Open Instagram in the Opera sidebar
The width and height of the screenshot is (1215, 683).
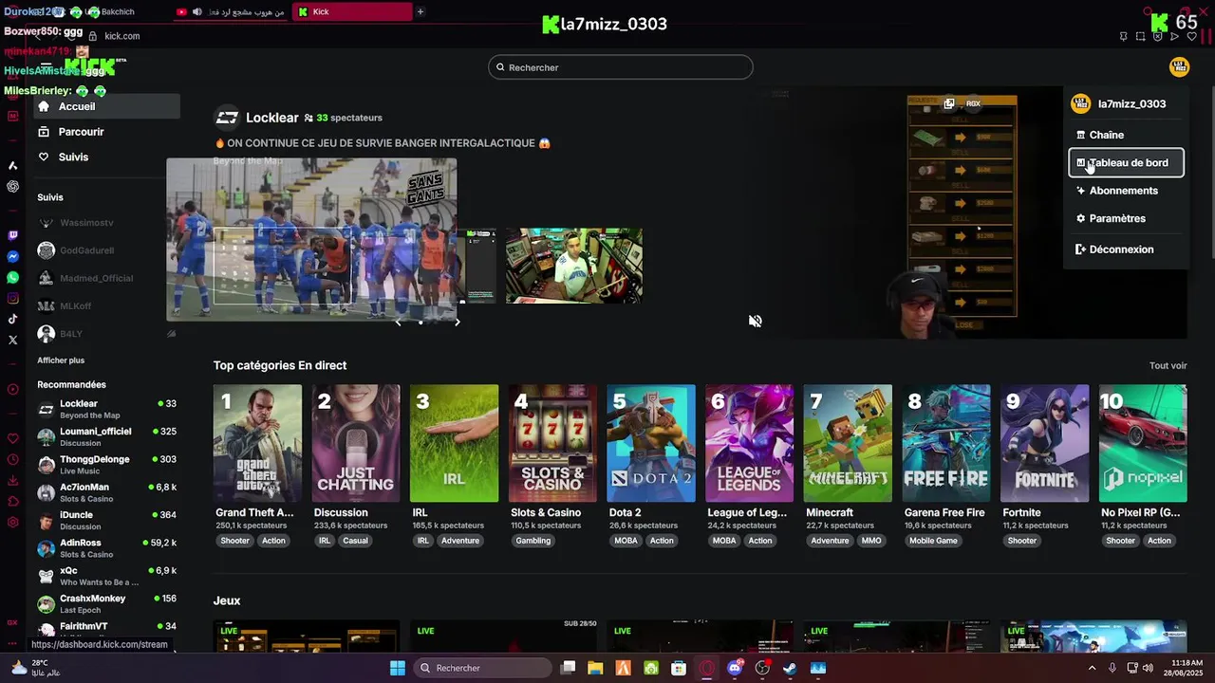(x=12, y=299)
